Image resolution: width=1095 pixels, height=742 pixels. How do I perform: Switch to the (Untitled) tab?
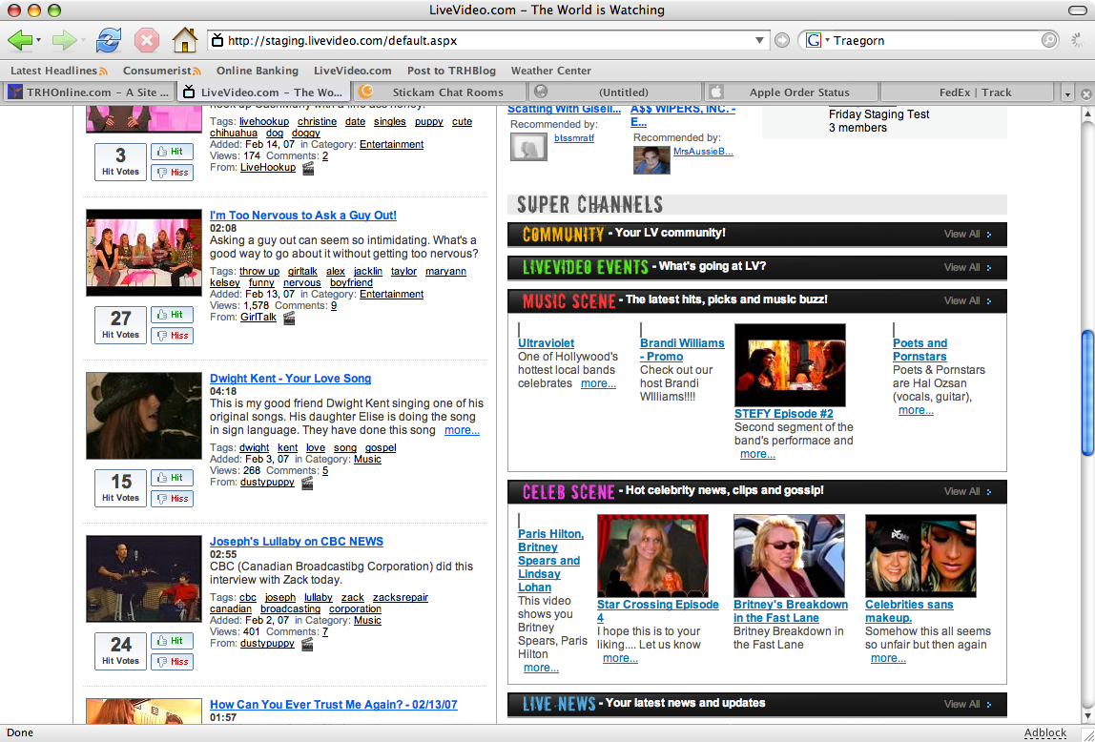615,93
